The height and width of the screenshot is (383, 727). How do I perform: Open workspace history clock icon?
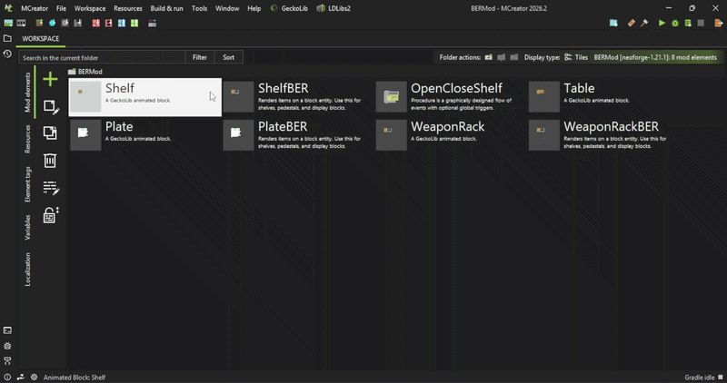point(7,54)
